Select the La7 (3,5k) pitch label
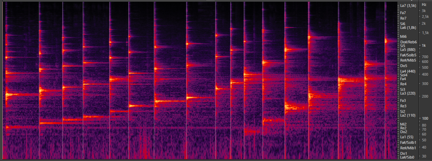 (x=408, y=6)
